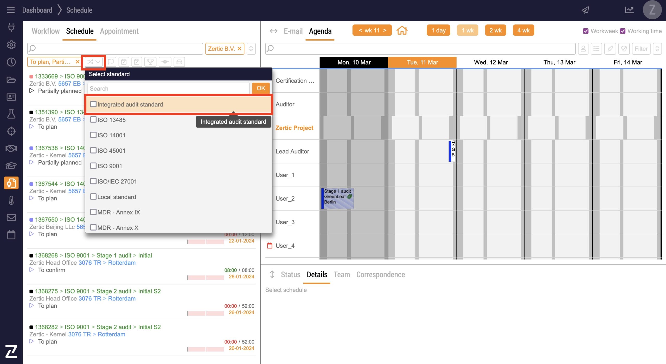Click the paper plane send icon
The width and height of the screenshot is (666, 364).
(x=585, y=10)
